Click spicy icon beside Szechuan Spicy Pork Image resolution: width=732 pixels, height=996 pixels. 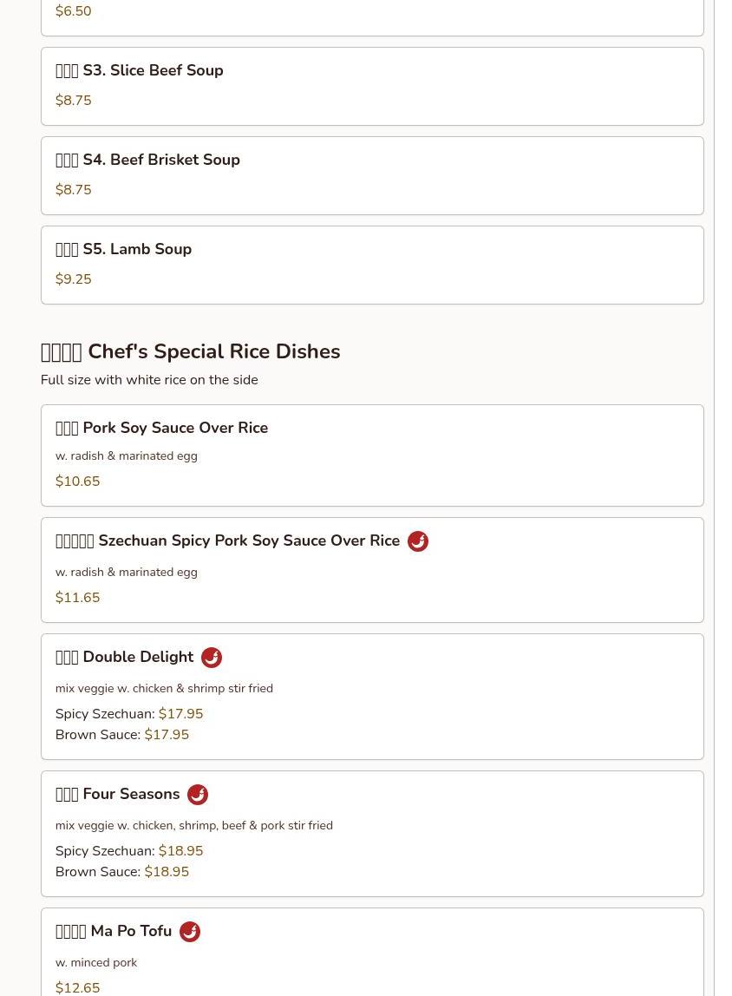(x=417, y=541)
